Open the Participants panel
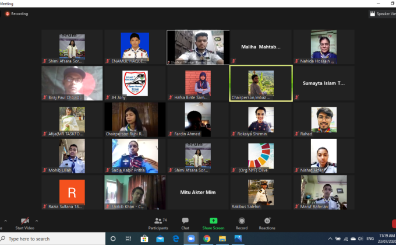The width and height of the screenshot is (396, 245). pos(158,224)
